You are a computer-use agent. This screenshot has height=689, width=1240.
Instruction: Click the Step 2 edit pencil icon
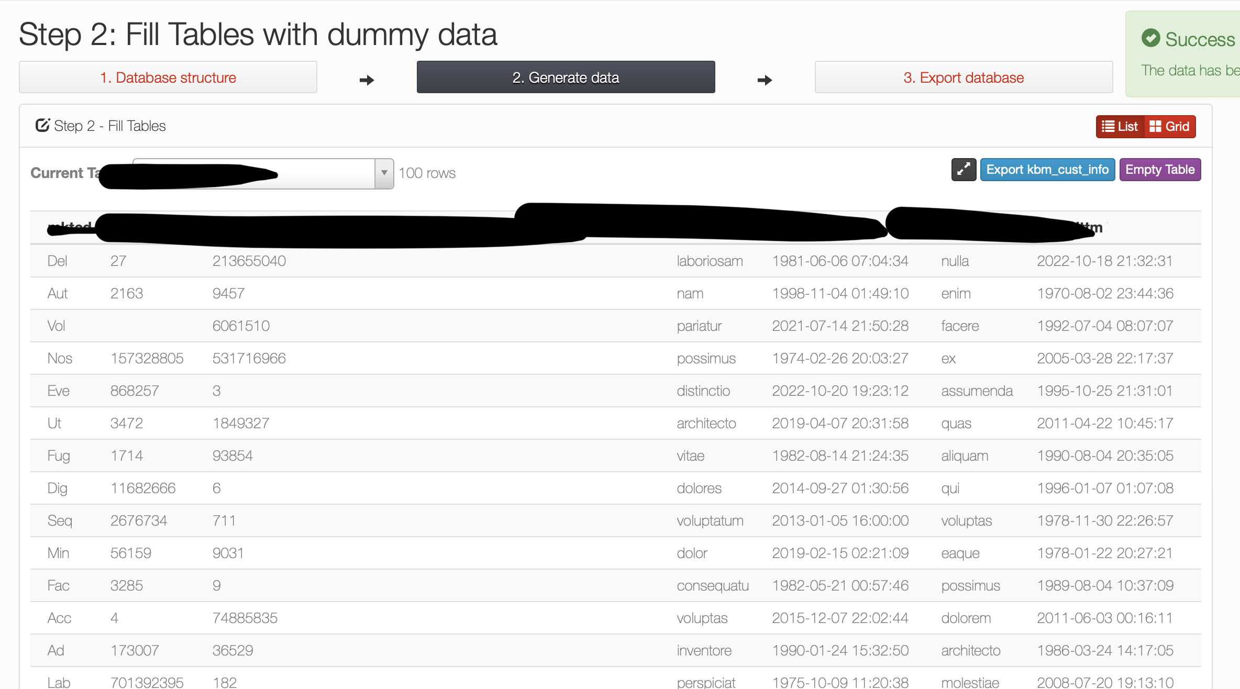click(x=42, y=126)
